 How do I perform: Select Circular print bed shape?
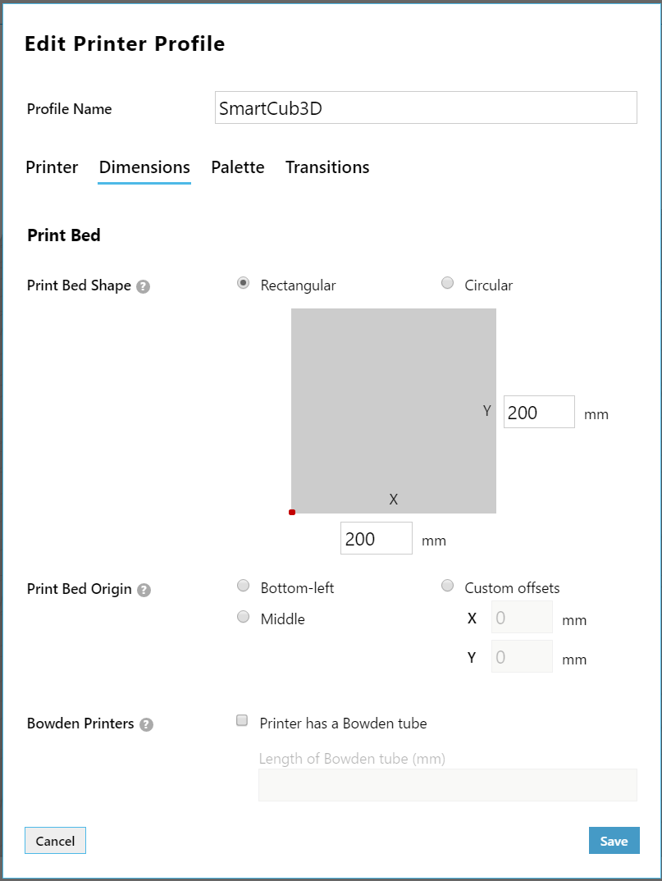(448, 284)
